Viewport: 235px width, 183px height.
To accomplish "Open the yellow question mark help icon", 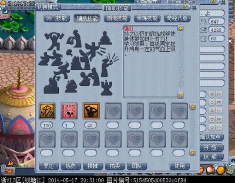I will [x=185, y=7].
